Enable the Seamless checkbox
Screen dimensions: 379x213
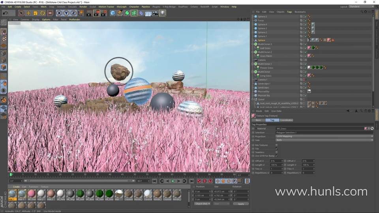point(276,152)
